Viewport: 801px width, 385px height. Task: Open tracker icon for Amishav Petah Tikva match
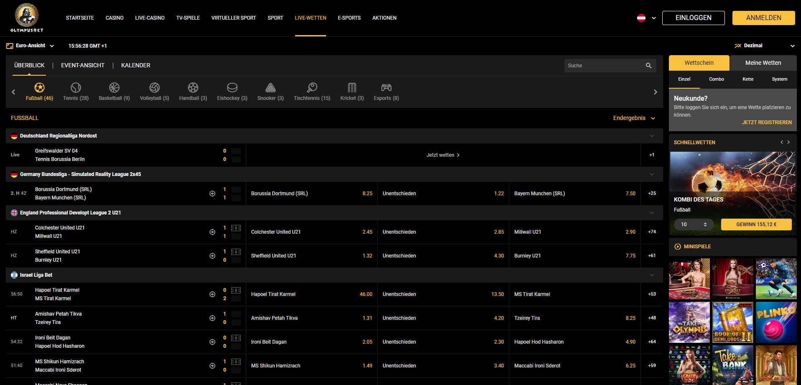(212, 318)
